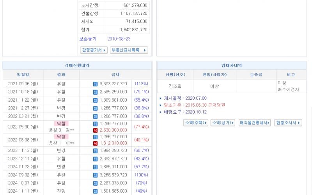Click the blue 최 icon beside 1,601,585,000
Image resolution: width=312 pixels, height=195 pixels.
pos(95,191)
